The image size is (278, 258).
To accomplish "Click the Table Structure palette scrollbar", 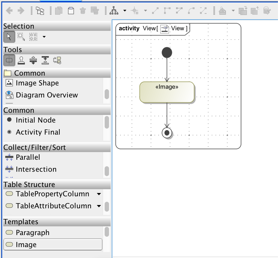I will tap(107, 207).
